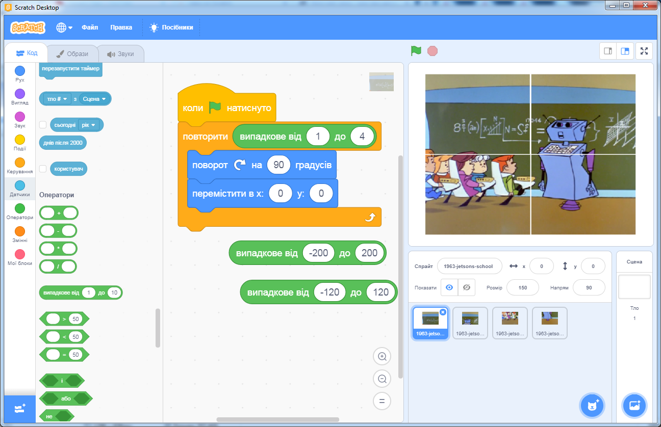This screenshot has height=427, width=661.
Task: Switch to the Код tab
Action: pos(27,53)
